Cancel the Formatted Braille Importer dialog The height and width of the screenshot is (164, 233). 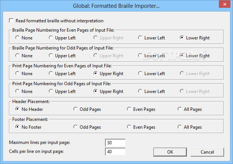[207, 152]
